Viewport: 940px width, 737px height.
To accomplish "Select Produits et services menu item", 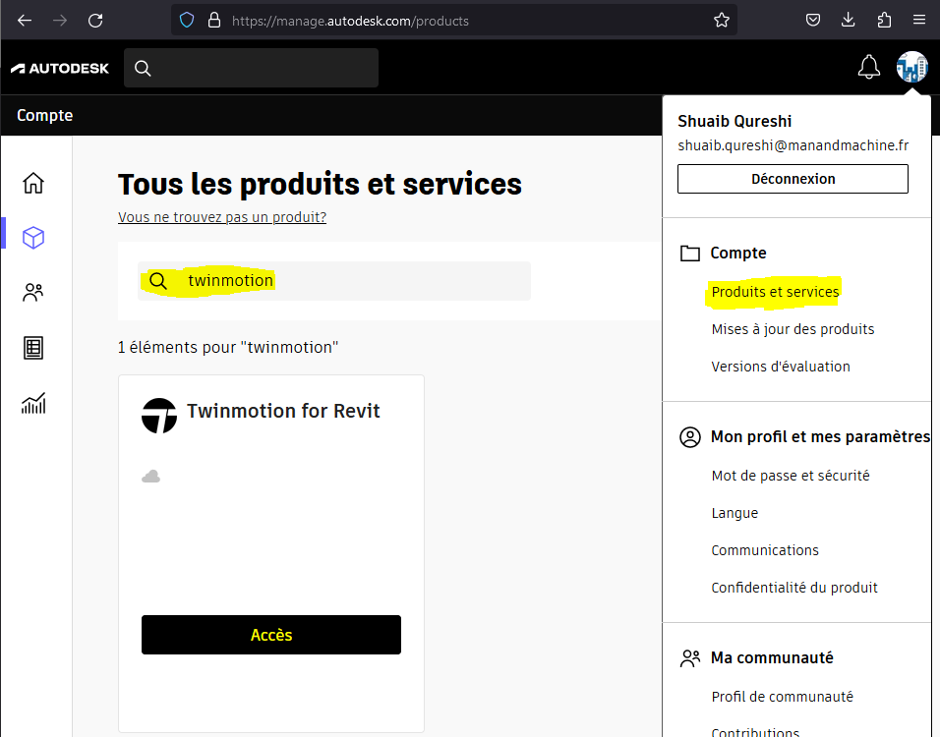I will [x=775, y=292].
